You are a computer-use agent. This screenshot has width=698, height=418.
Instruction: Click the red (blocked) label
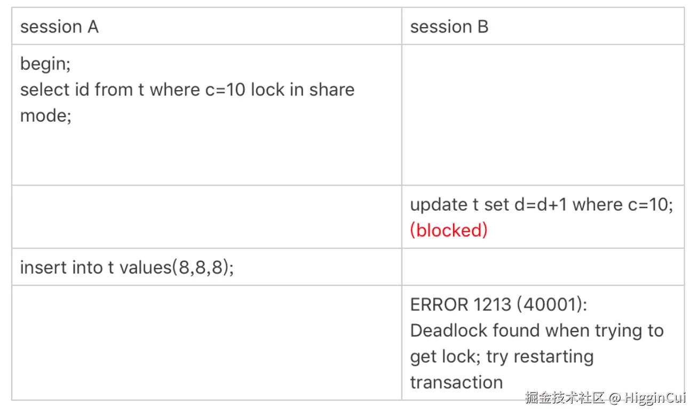(449, 230)
